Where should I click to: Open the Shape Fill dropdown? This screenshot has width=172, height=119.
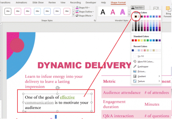pos(83,7)
